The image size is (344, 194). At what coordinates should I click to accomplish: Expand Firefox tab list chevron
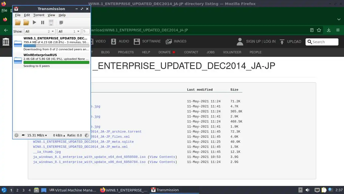tap(339, 19)
